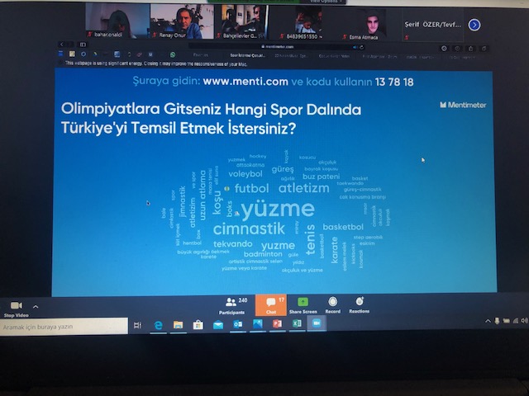The height and width of the screenshot is (396, 529).
Task: Click the Mentimeter logo
Action: pyautogui.click(x=463, y=105)
